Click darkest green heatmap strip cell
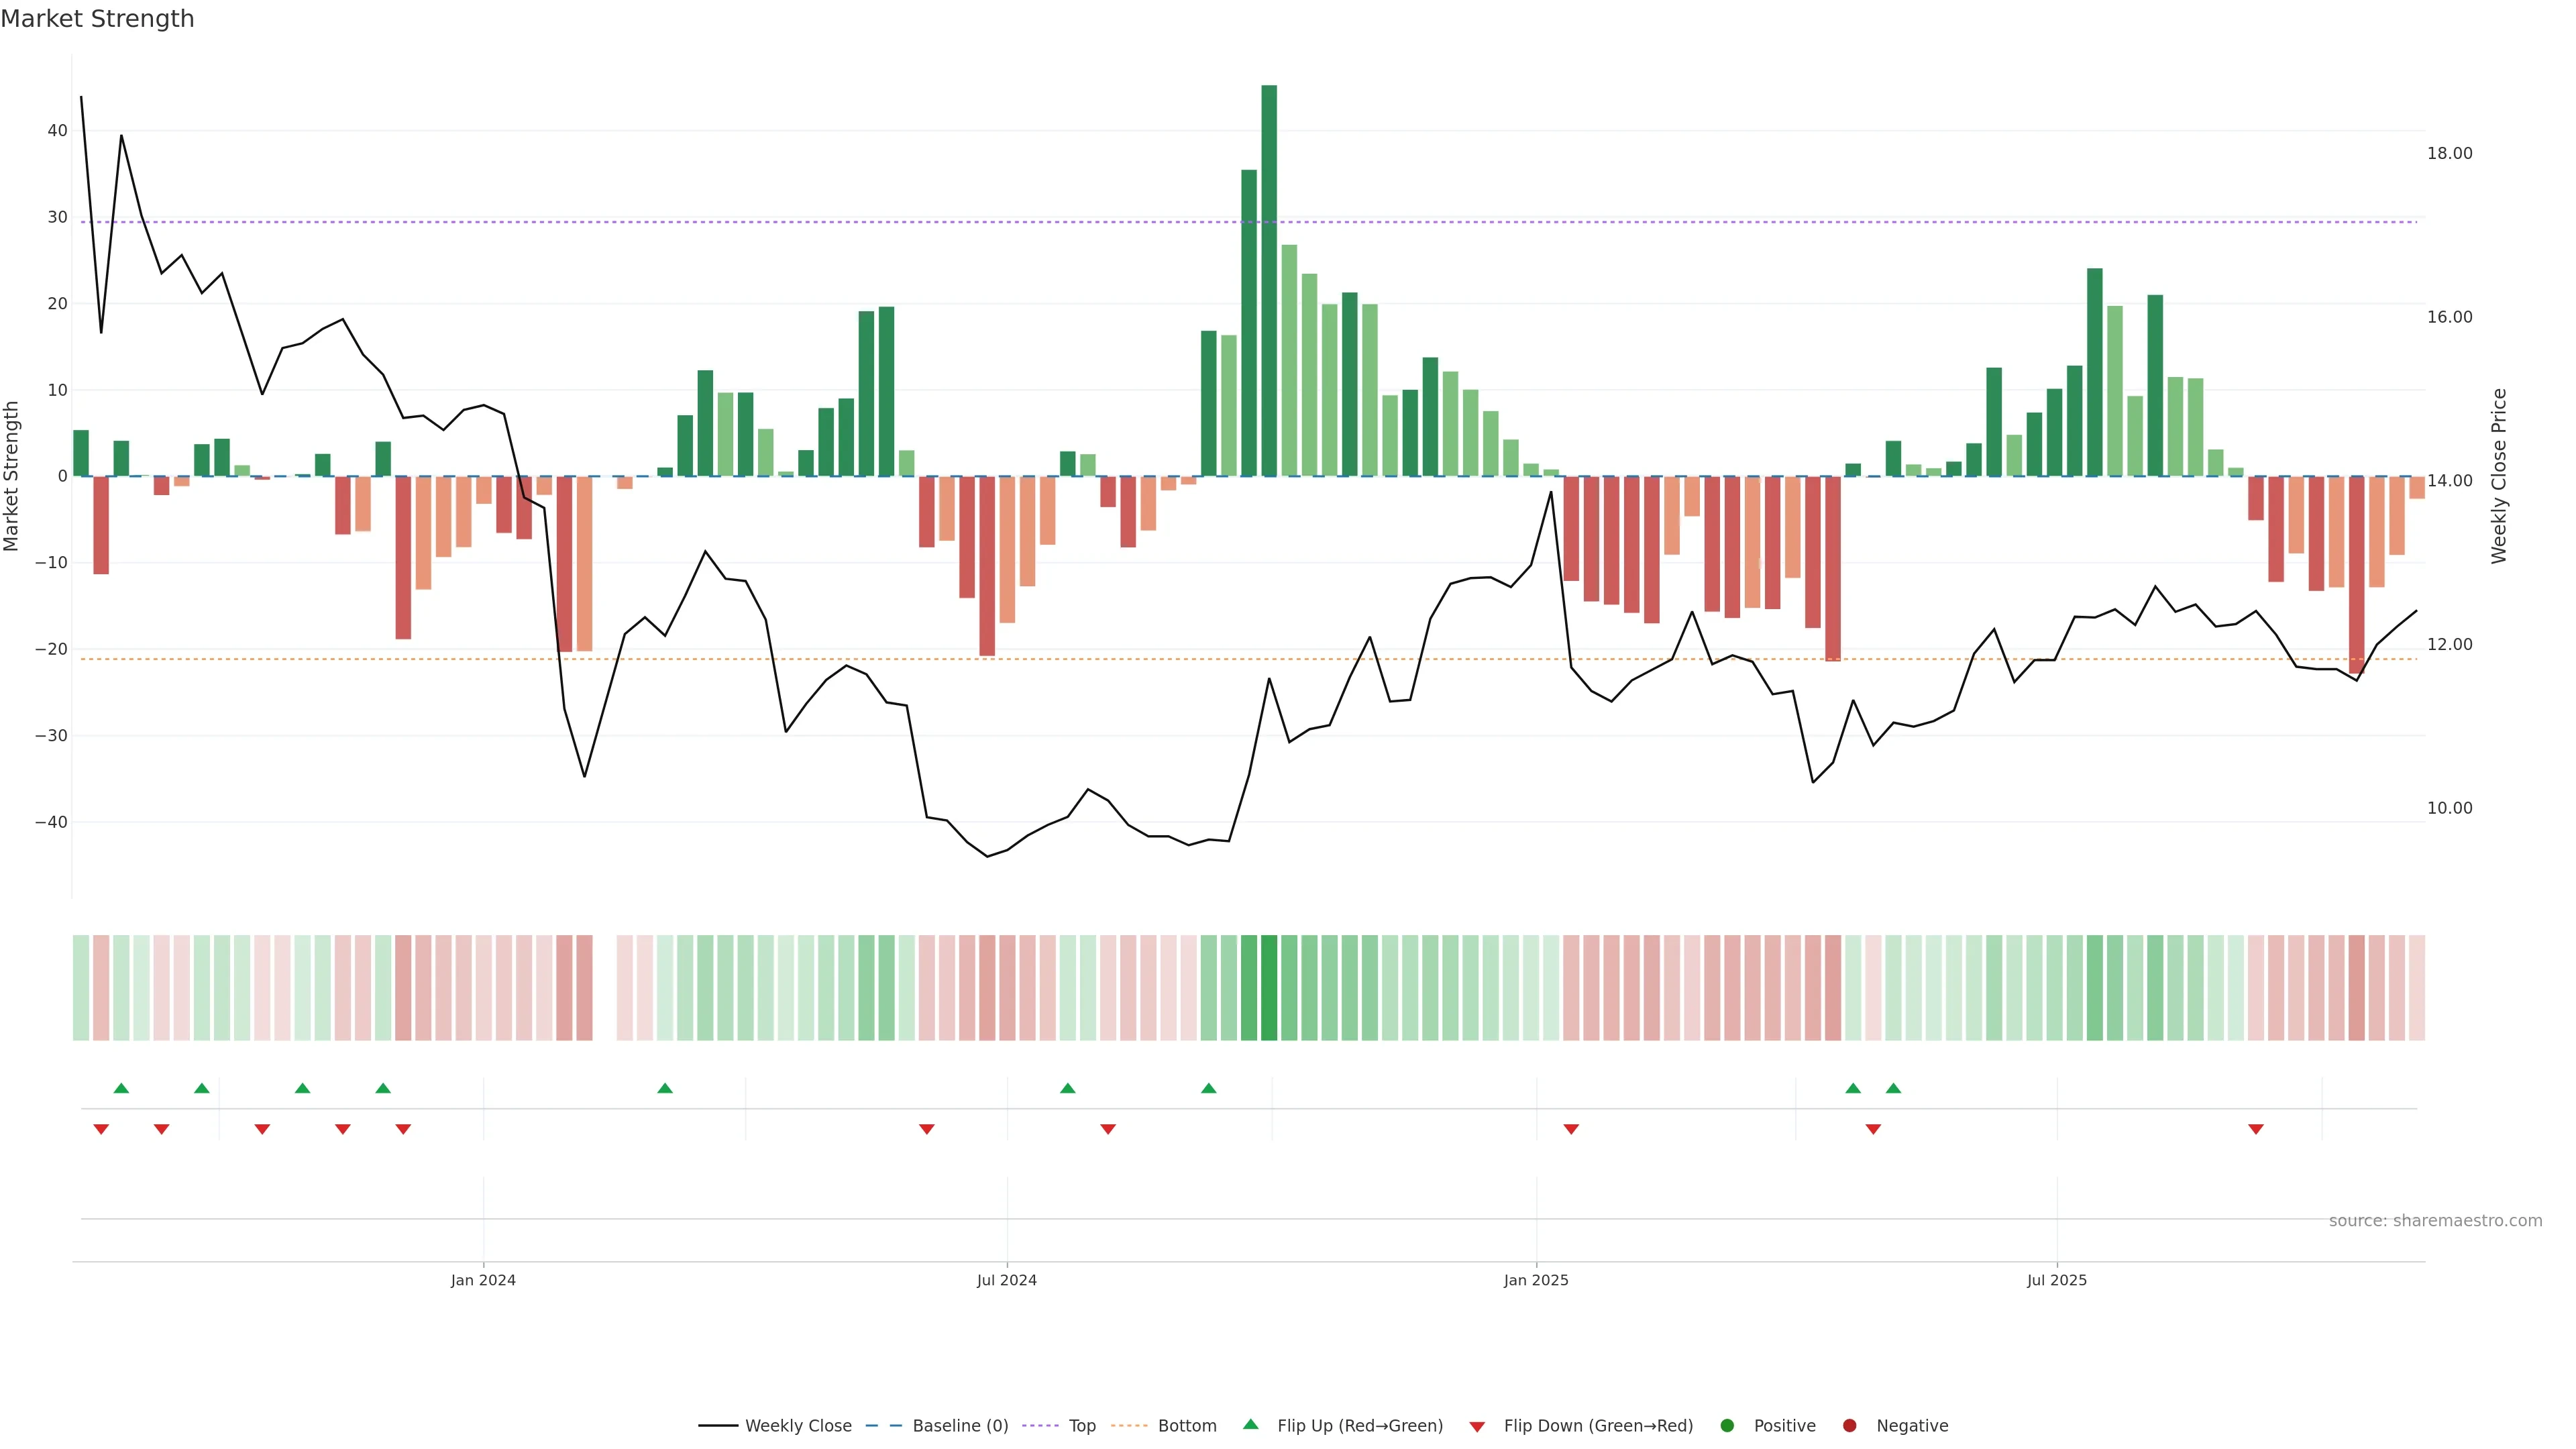Image resolution: width=2576 pixels, height=1449 pixels. click(x=1269, y=988)
